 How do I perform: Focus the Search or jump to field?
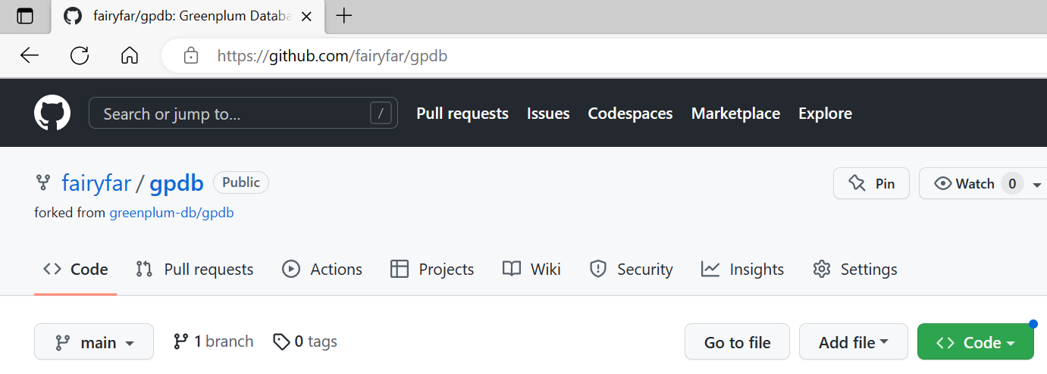point(243,114)
